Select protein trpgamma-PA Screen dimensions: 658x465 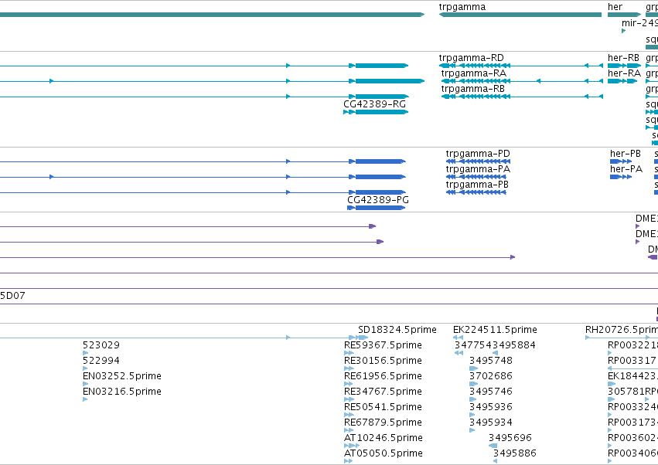point(478,169)
